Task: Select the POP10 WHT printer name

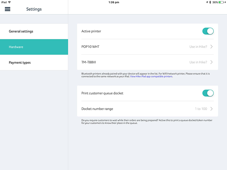Action: click(90, 47)
